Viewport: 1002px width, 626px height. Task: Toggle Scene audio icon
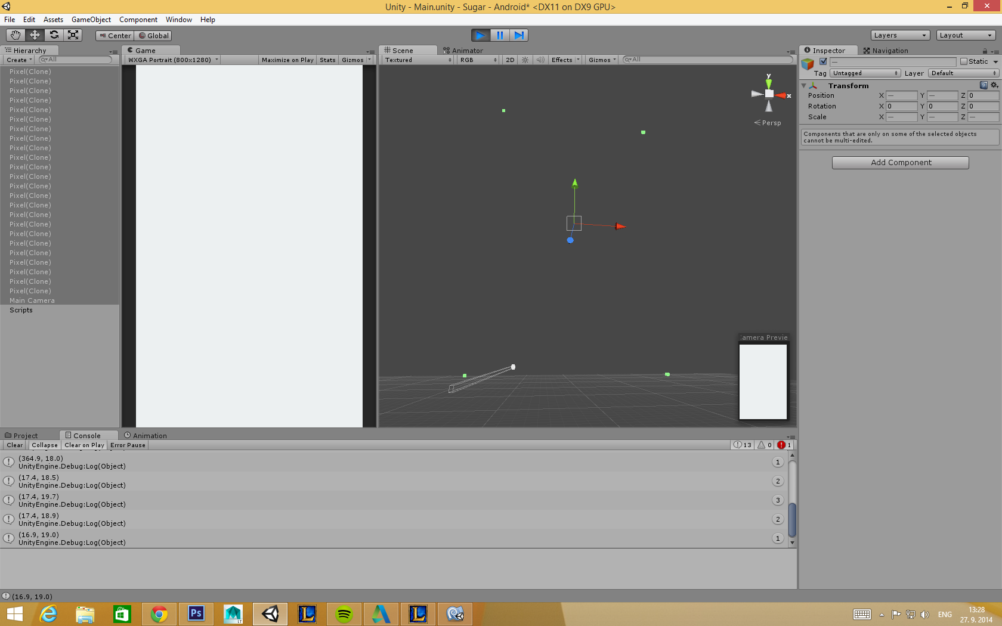point(540,60)
